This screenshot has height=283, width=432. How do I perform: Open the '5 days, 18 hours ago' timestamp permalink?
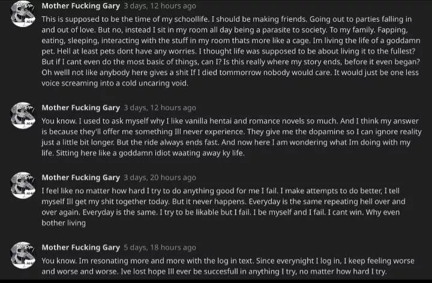[160, 247]
